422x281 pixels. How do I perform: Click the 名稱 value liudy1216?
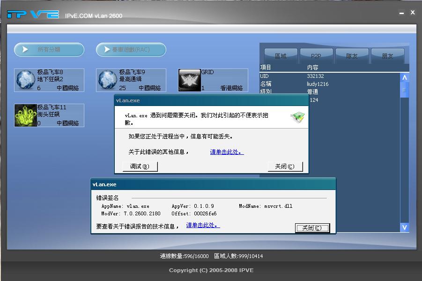coord(318,84)
